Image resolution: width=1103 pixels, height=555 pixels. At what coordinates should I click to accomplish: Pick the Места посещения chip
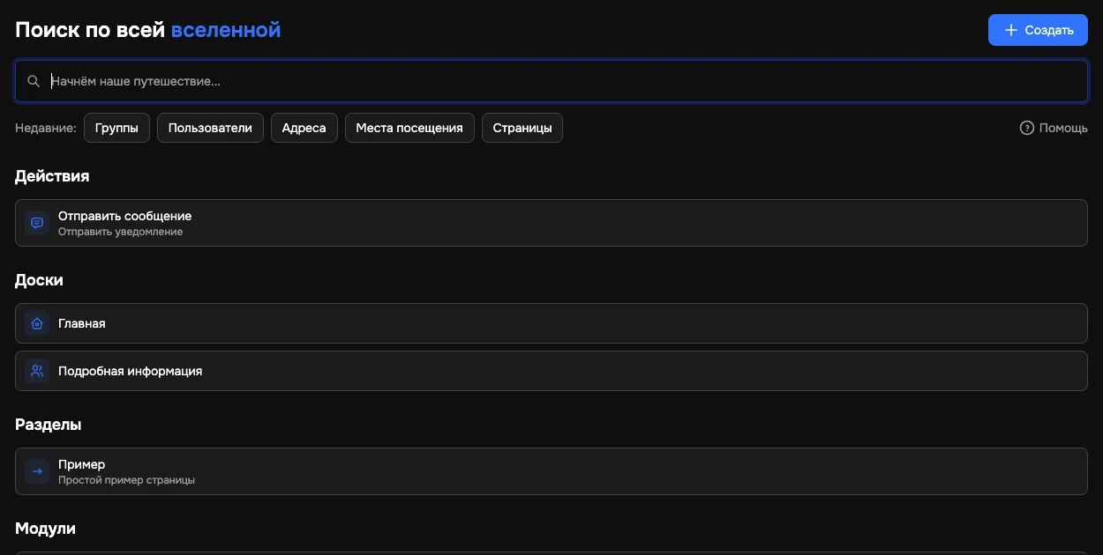pos(409,128)
